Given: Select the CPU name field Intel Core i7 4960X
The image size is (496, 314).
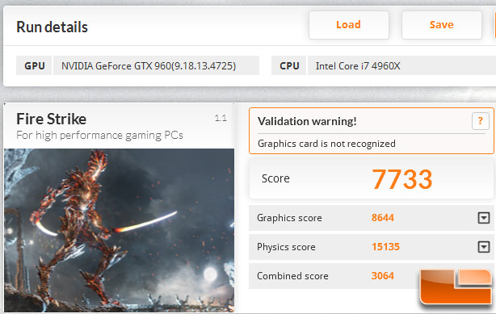Looking at the screenshot, I should [401, 65].
